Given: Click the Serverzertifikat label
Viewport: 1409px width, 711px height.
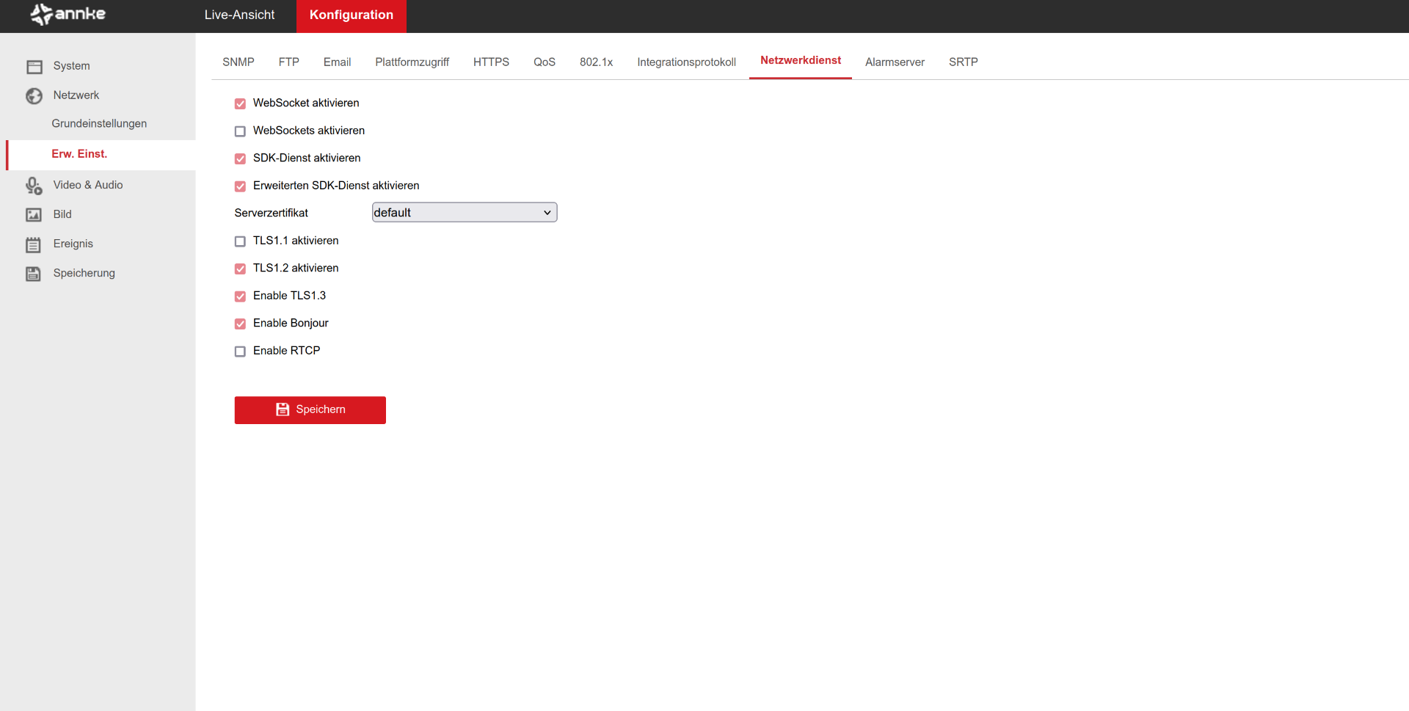Looking at the screenshot, I should click(272, 214).
